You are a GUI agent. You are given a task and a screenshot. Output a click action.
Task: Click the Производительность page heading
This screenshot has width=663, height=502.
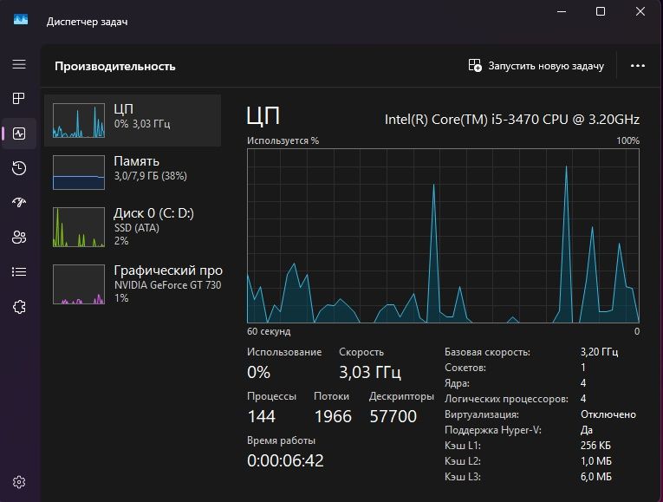(115, 67)
